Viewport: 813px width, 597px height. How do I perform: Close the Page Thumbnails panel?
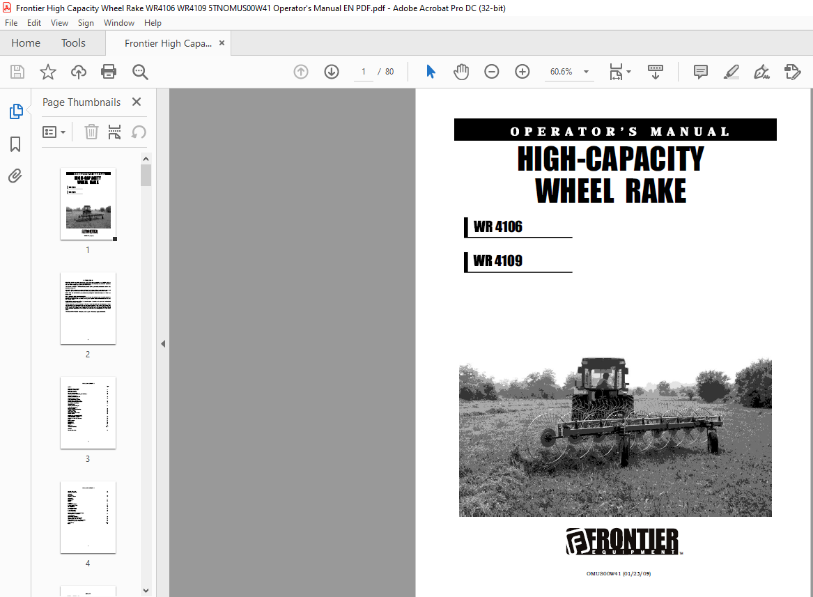pos(137,102)
